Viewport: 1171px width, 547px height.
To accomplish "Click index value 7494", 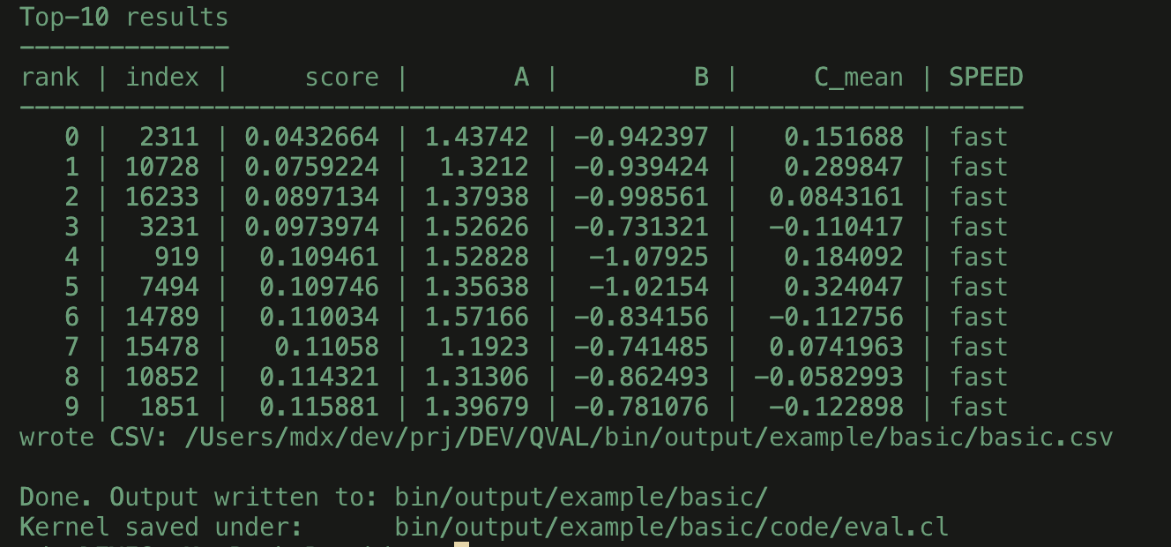I will pos(169,287).
